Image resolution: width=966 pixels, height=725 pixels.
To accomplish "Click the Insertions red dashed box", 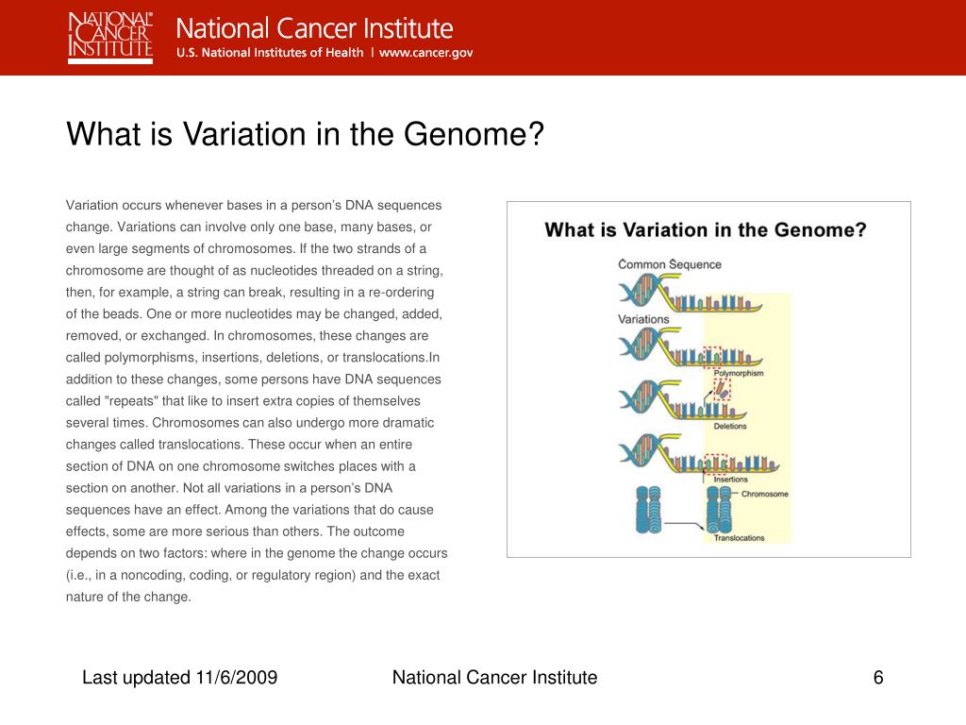I will point(716,463).
